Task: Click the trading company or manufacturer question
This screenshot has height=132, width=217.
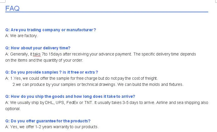Action: (x=51, y=30)
